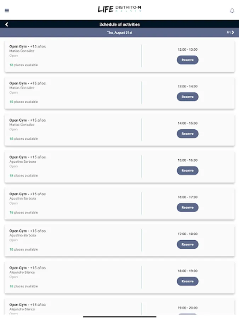Open the hamburger menu icon
The height and width of the screenshot is (319, 239).
(x=7, y=10)
